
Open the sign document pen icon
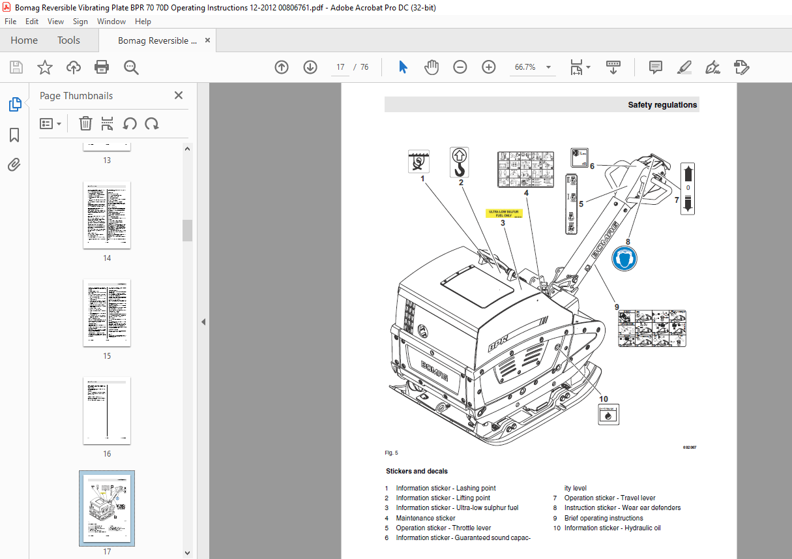pyautogui.click(x=713, y=67)
